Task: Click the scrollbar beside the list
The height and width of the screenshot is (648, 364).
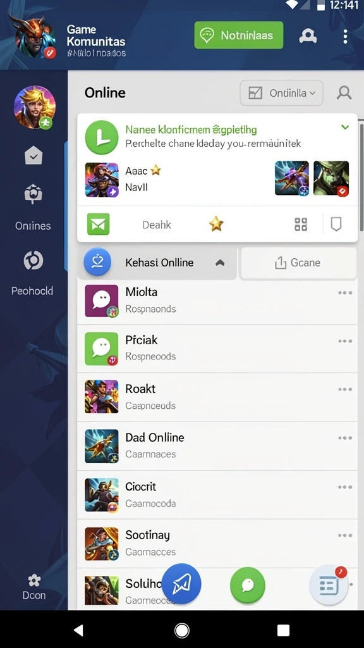Action: coord(361,177)
